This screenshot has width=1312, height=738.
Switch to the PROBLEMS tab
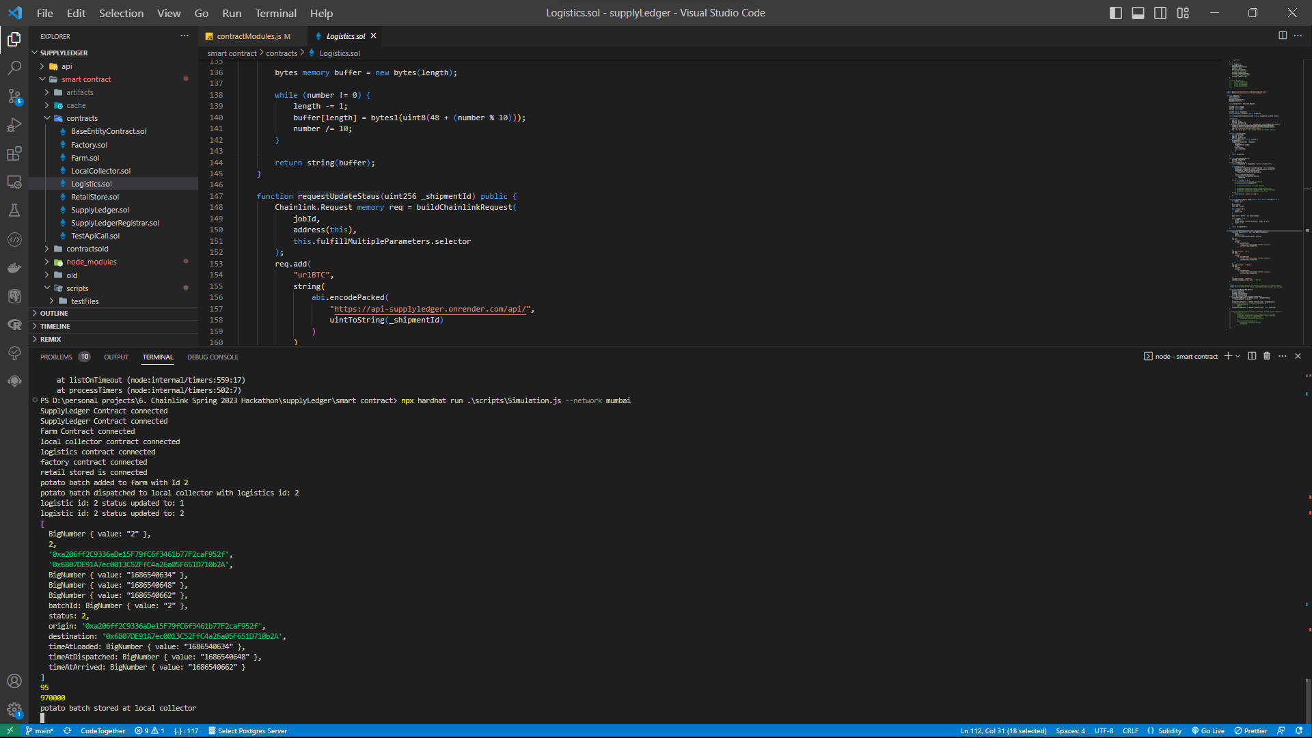[56, 357]
